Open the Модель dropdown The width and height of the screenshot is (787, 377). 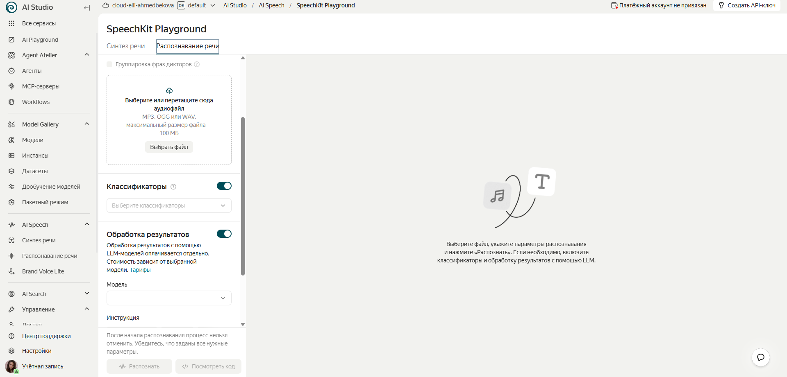pyautogui.click(x=169, y=298)
